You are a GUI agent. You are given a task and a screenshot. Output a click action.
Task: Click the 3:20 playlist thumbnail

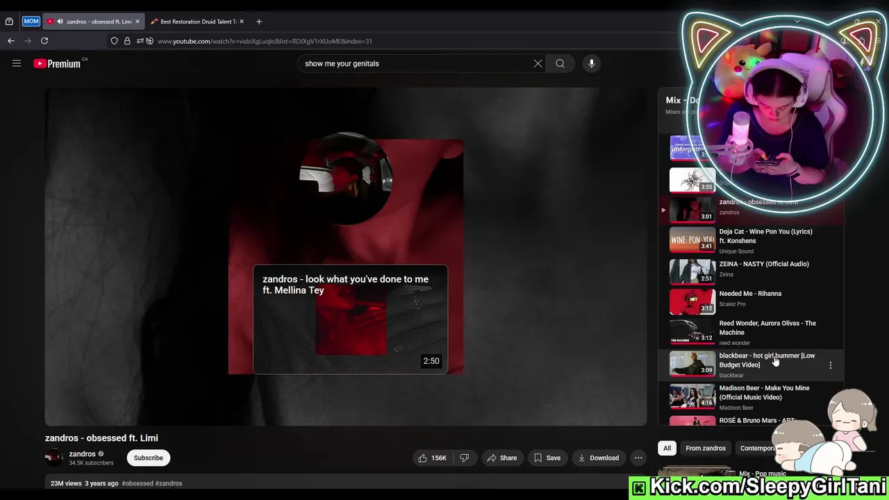click(x=692, y=179)
